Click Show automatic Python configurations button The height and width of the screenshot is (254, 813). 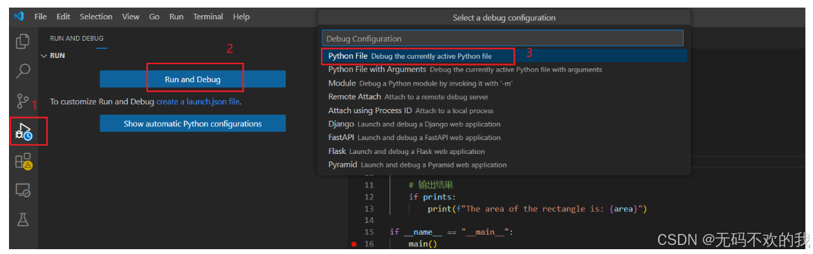click(x=192, y=124)
